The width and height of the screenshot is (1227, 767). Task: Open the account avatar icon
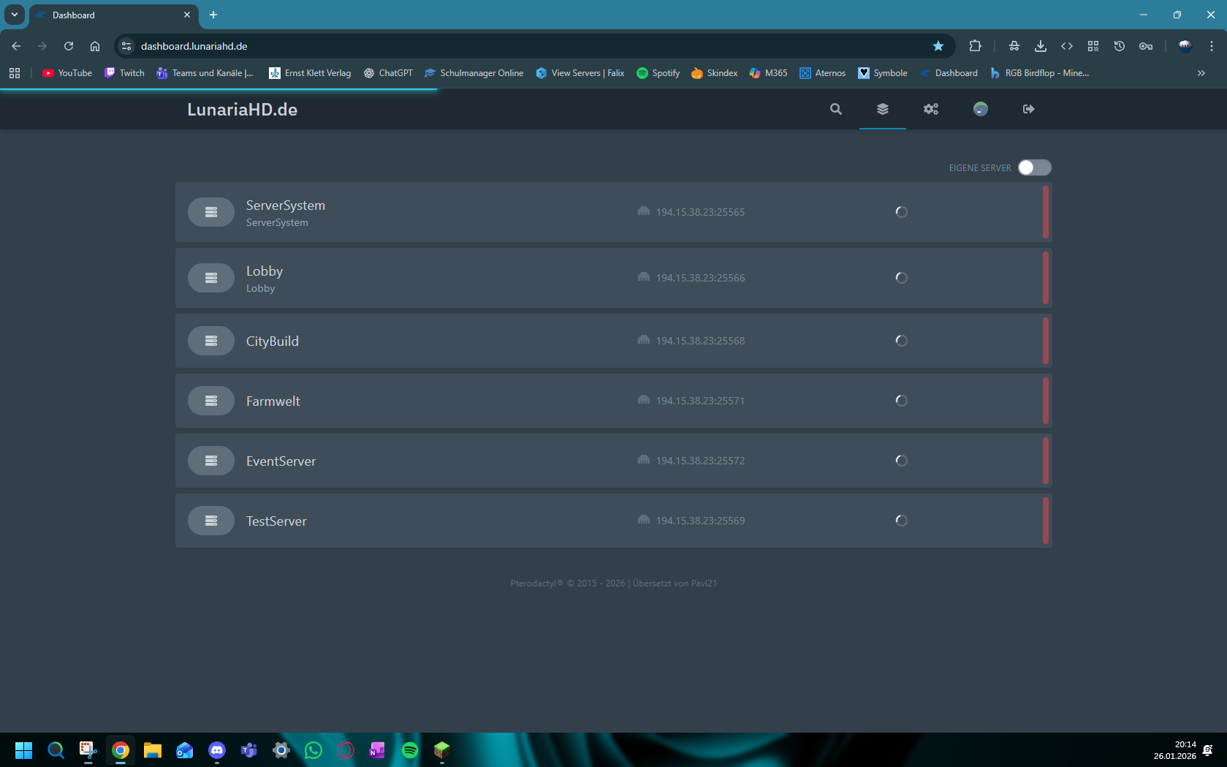coord(980,109)
